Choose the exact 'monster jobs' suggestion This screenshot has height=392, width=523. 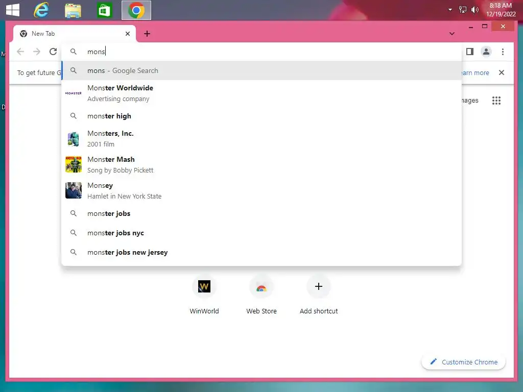point(262,214)
